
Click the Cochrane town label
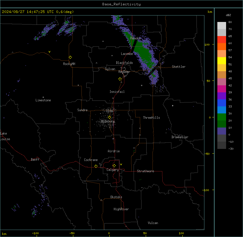pos(91,160)
